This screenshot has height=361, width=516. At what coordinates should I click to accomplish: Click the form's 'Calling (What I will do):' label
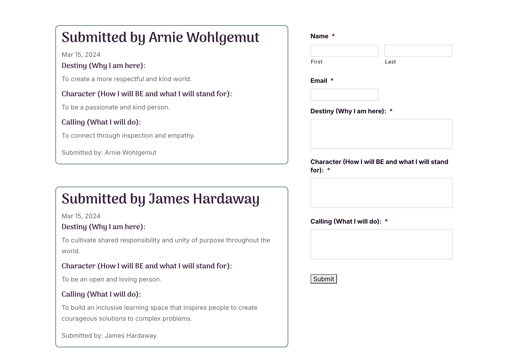346,221
